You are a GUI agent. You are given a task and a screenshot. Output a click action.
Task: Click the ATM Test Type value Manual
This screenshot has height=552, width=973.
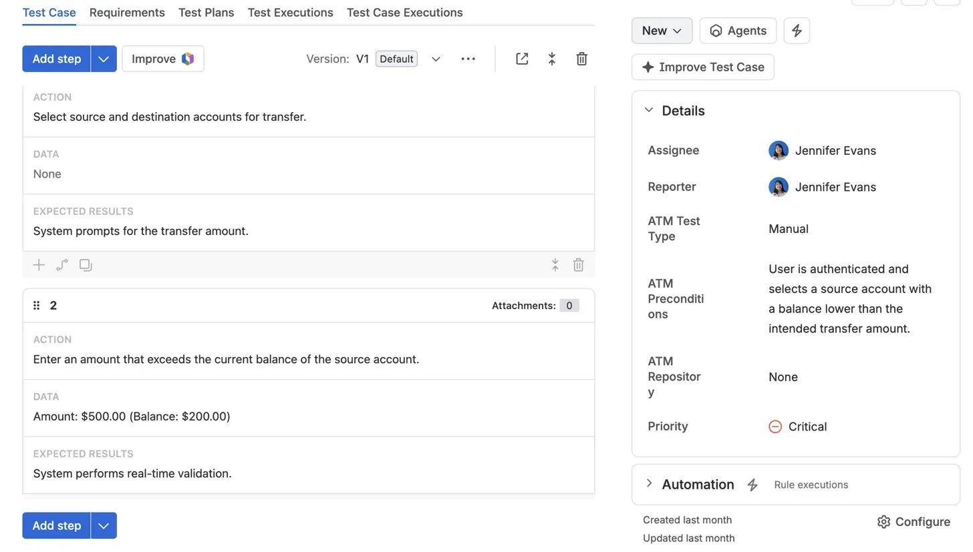(789, 229)
